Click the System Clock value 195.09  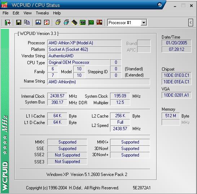click(x=120, y=96)
